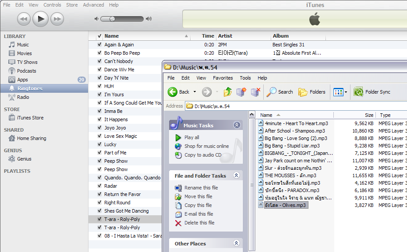Click Copy to audio CD
Viewport: 407px width, 252px height.
203,155
